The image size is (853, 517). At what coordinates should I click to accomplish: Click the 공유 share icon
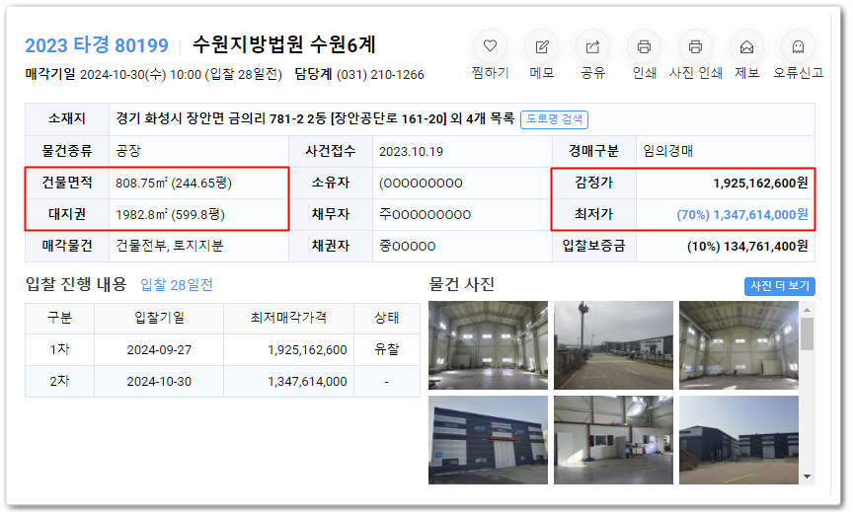pos(592,46)
